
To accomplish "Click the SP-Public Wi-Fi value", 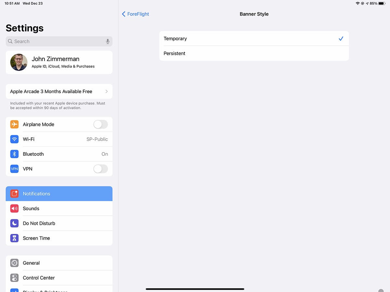I will (97, 139).
